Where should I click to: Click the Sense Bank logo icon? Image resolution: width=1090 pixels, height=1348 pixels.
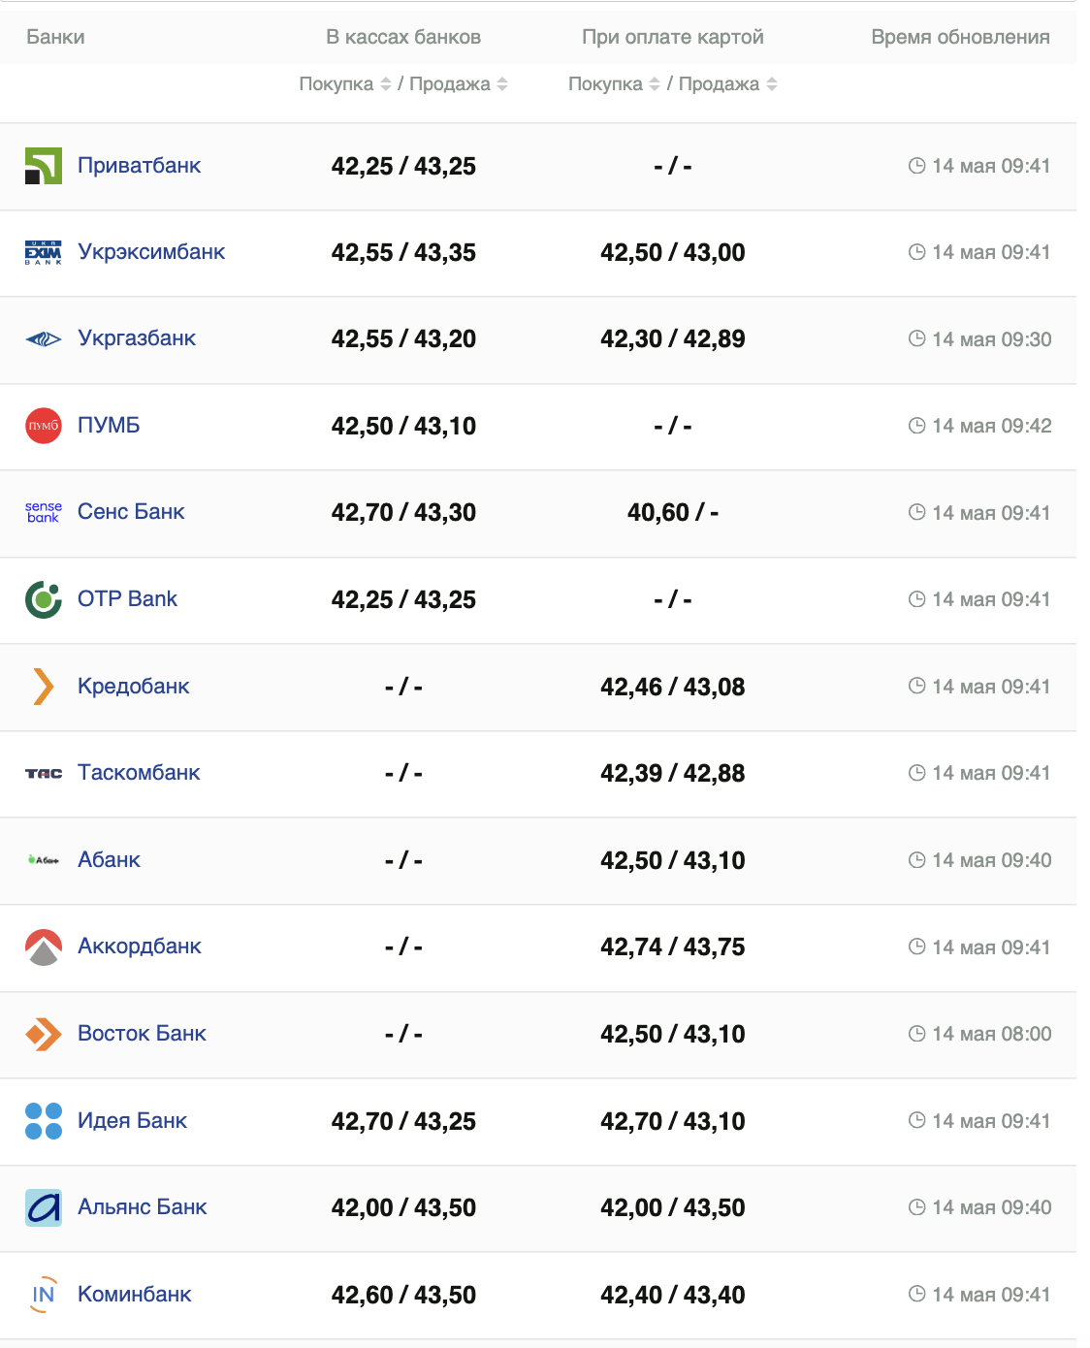point(44,512)
